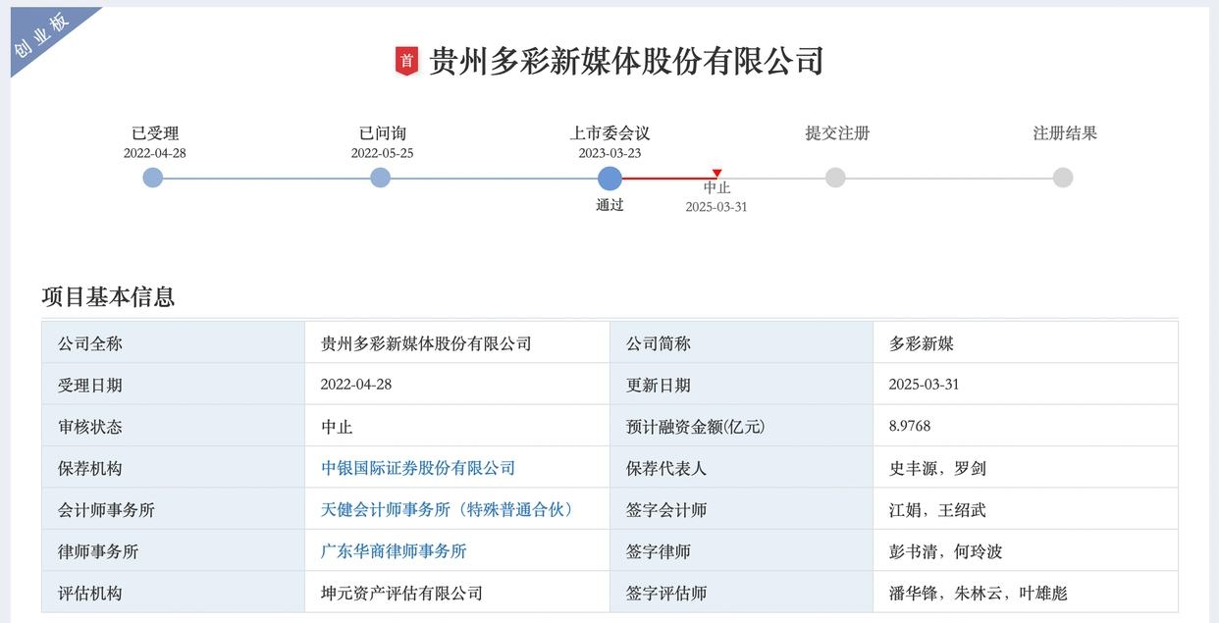Click the 创业板 corner ribbon
This screenshot has width=1219, height=623.
pos(44,37)
